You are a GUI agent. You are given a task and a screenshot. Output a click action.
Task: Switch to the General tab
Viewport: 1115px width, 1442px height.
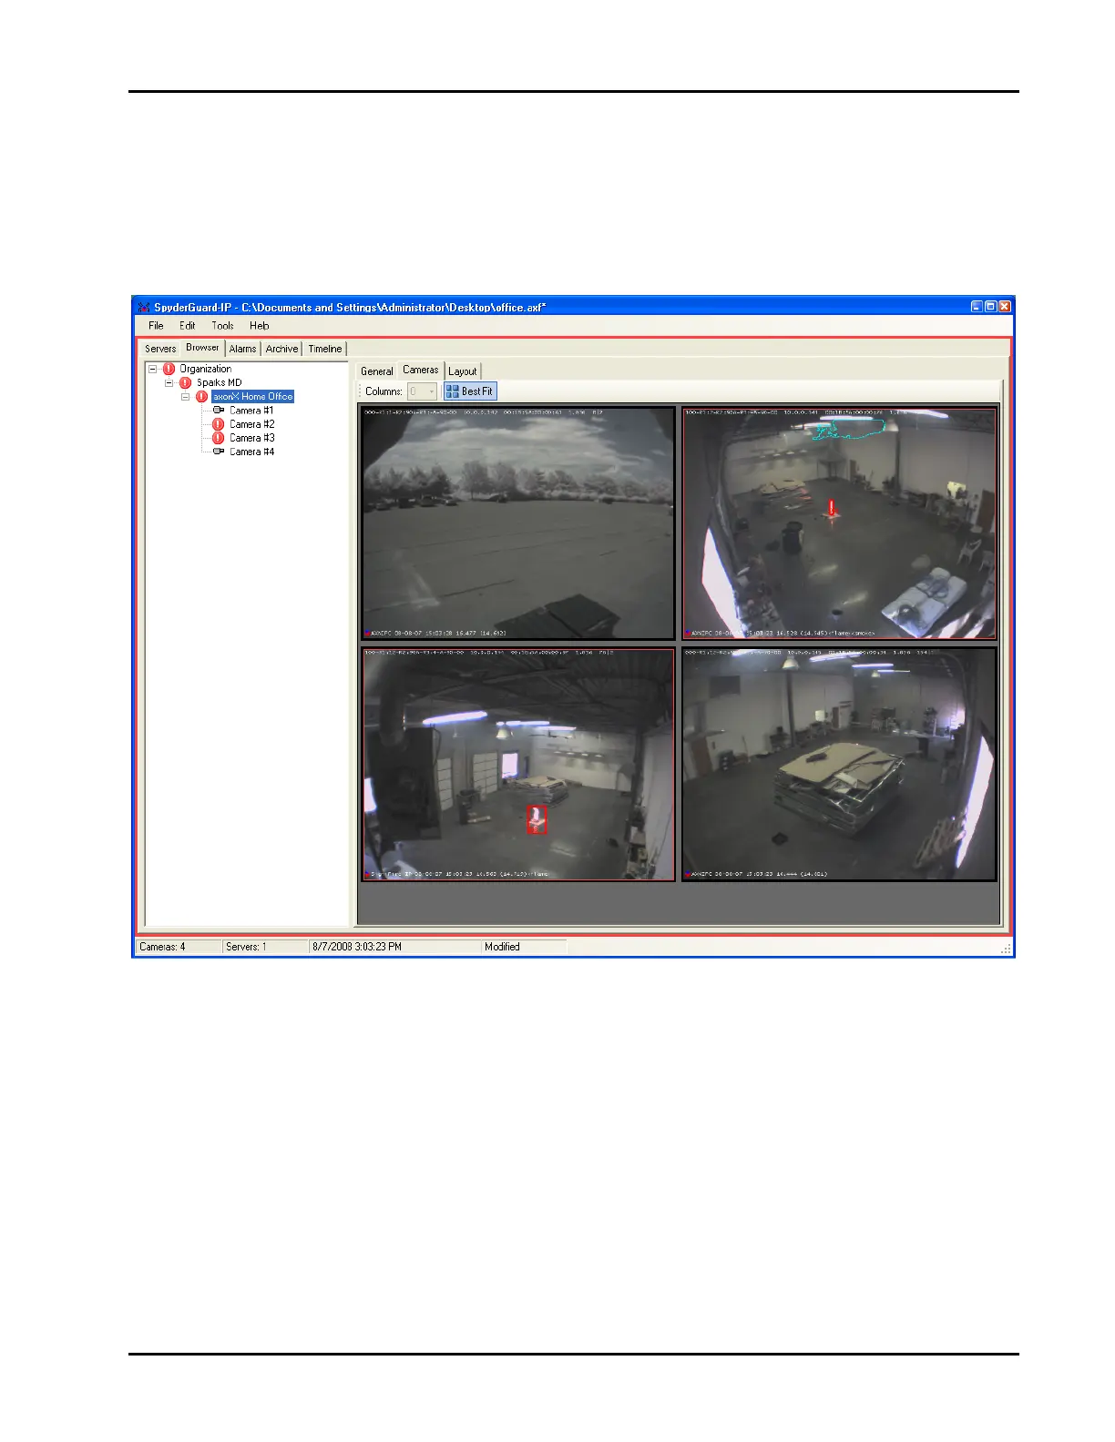tap(376, 371)
